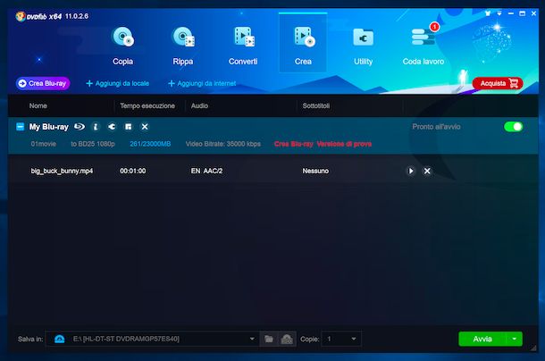The image size is (545, 361).
Task: Click the red Crea Blu-ray Versione di prova text
Action: [x=323, y=144]
